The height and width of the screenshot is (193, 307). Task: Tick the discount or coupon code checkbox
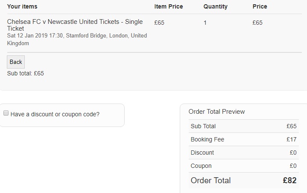(x=6, y=113)
